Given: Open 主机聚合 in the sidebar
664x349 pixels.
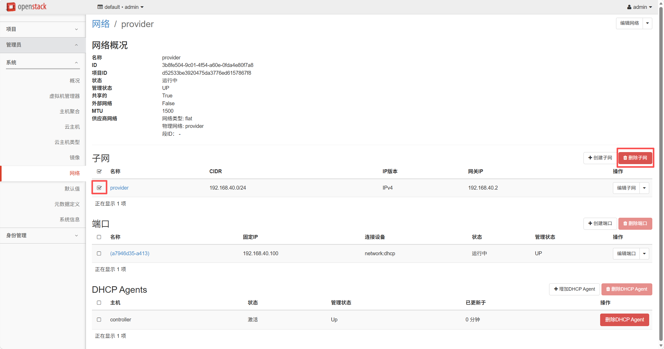Looking at the screenshot, I should click(x=70, y=111).
